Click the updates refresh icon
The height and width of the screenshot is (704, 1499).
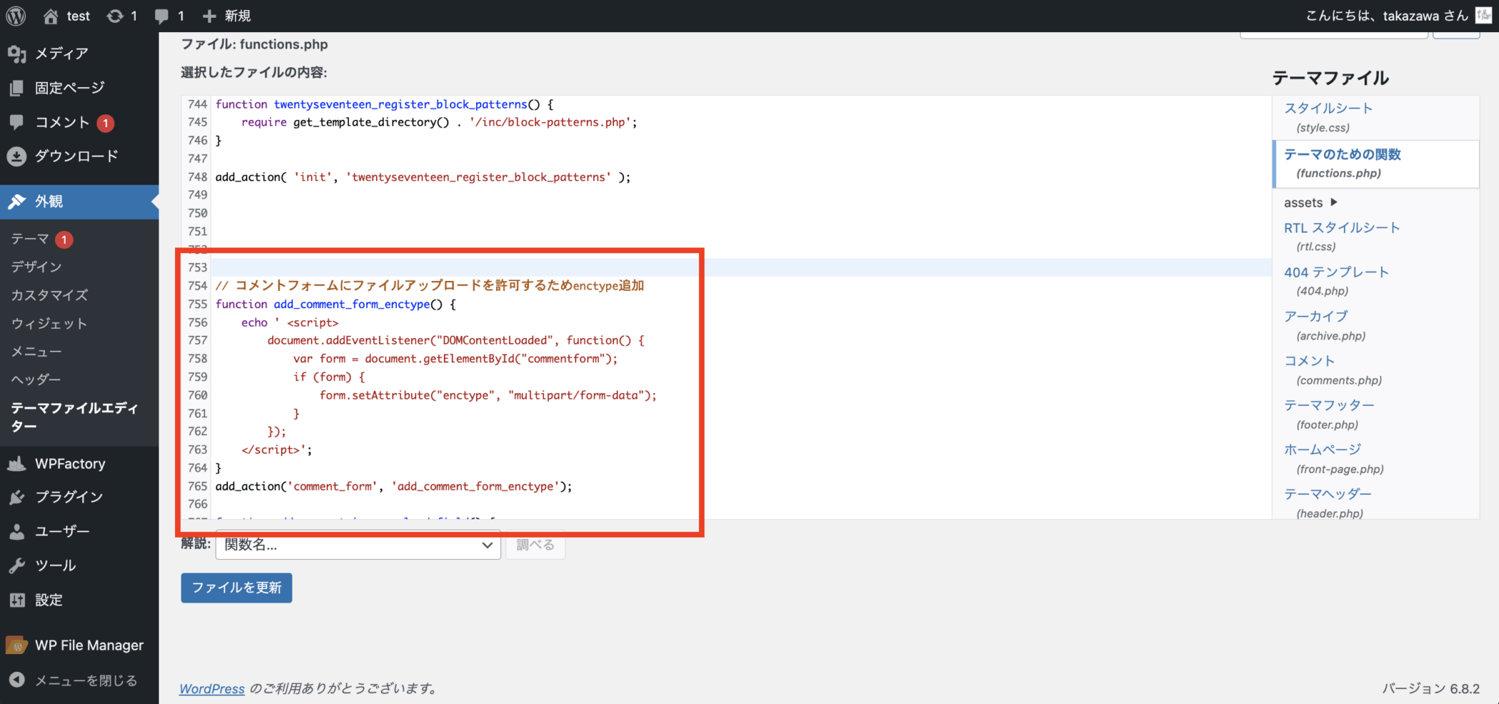pyautogui.click(x=115, y=16)
